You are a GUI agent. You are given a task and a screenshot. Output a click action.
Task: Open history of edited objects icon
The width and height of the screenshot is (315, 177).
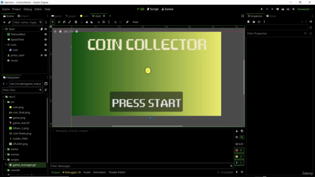(311, 22)
